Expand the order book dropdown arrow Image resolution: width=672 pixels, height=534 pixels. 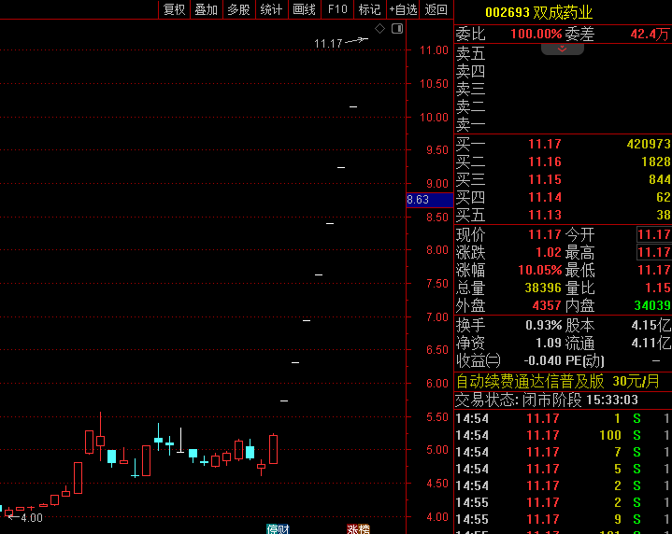point(563,49)
